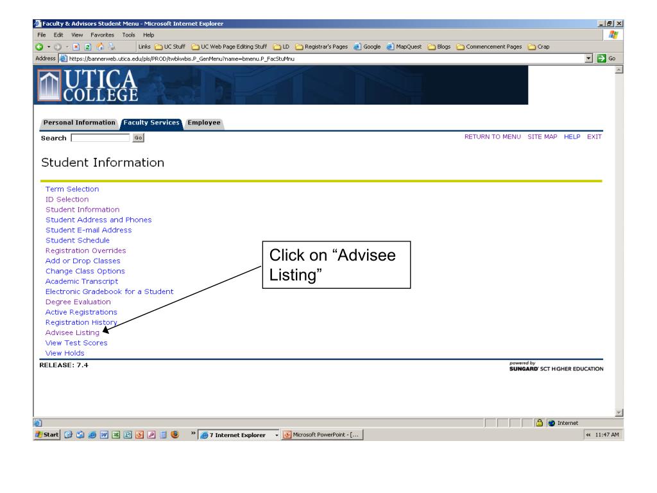Open the Term Selection link
This screenshot has width=657, height=493.
[72, 189]
